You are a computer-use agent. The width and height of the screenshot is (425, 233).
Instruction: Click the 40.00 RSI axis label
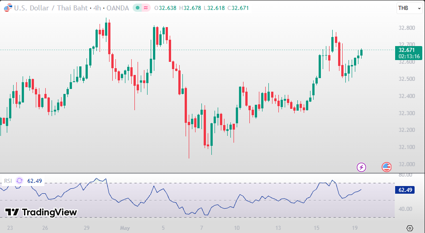coord(405,209)
